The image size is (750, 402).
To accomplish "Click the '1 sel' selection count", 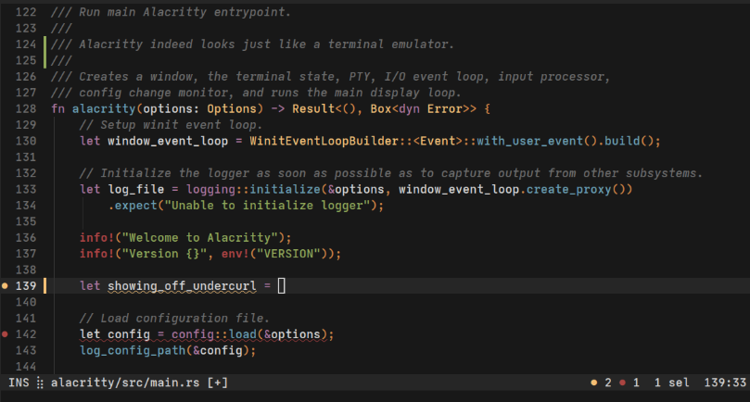I will [x=671, y=383].
